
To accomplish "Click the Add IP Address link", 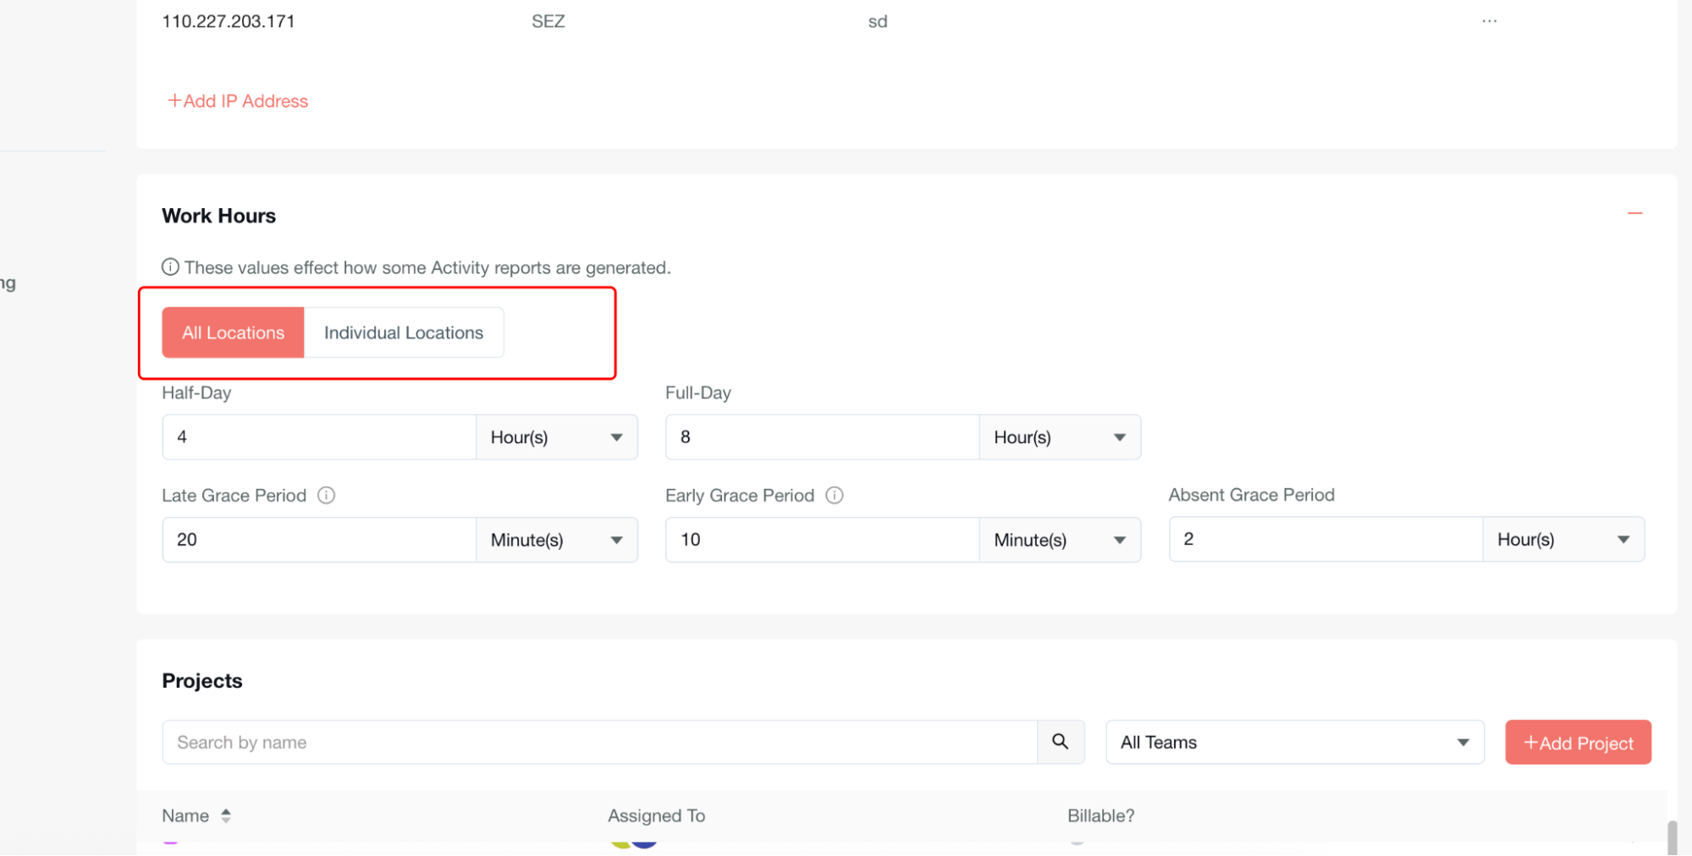I will (x=238, y=101).
